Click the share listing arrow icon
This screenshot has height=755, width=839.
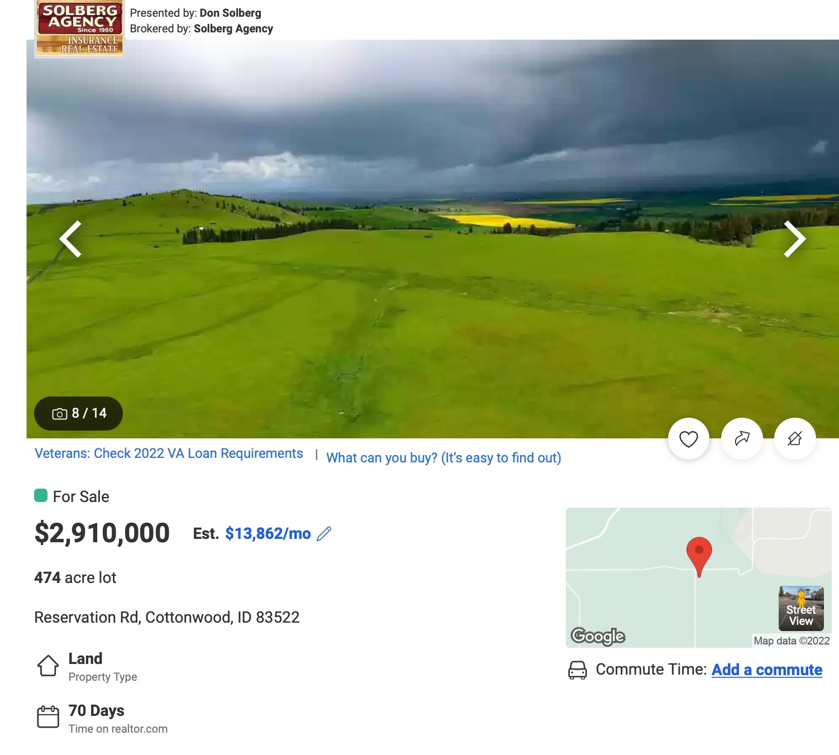tap(742, 439)
